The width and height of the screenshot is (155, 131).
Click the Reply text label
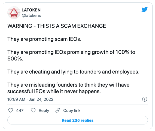click(x=44, y=111)
